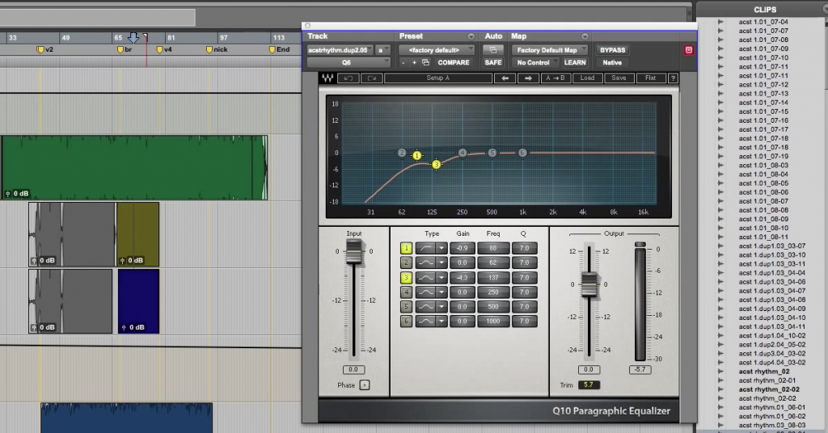Open band 4 filter type dropdown arrow
The width and height of the screenshot is (828, 433).
(441, 292)
